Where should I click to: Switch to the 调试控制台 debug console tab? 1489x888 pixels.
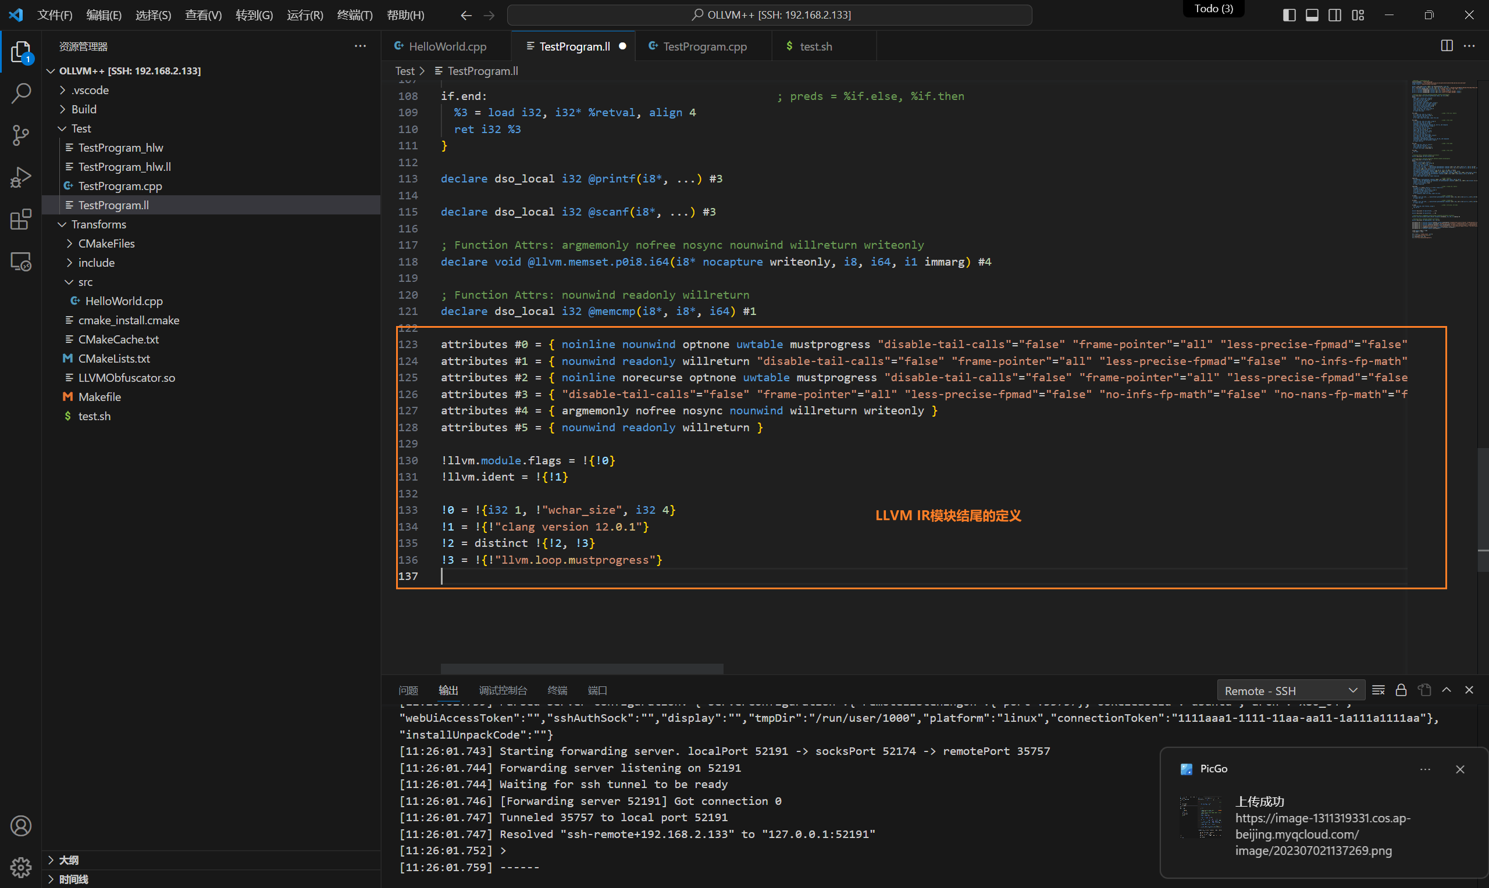[503, 690]
